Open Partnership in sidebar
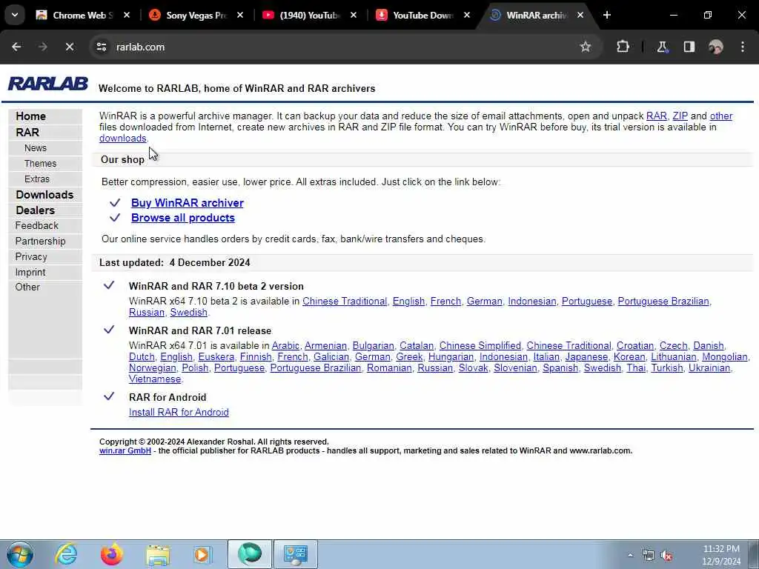Screen dimensions: 759x569 (40, 241)
